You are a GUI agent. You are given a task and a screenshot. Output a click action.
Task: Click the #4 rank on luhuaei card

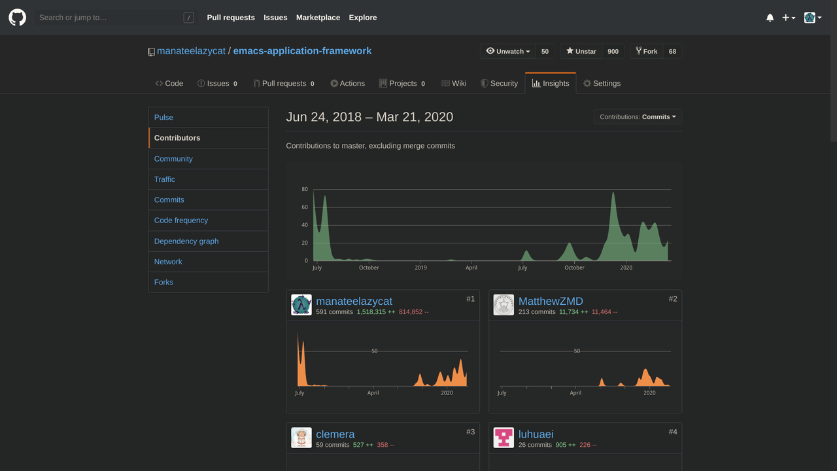click(673, 432)
